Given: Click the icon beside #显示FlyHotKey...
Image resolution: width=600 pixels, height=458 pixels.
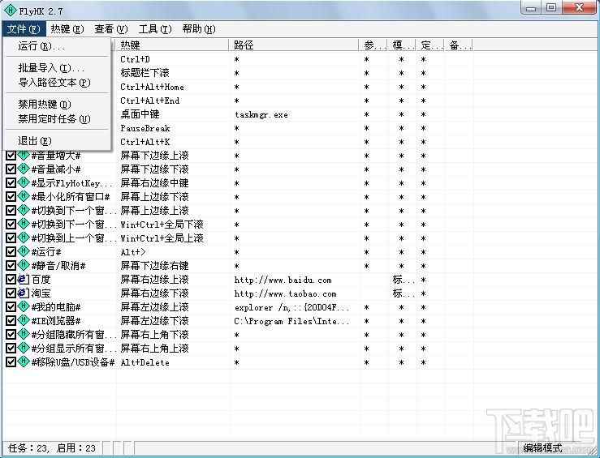Looking at the screenshot, I should 24,182.
